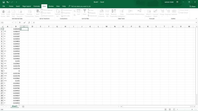Open the Outline dialog launcher
The width and height of the screenshot is (198, 111).
point(189,18)
